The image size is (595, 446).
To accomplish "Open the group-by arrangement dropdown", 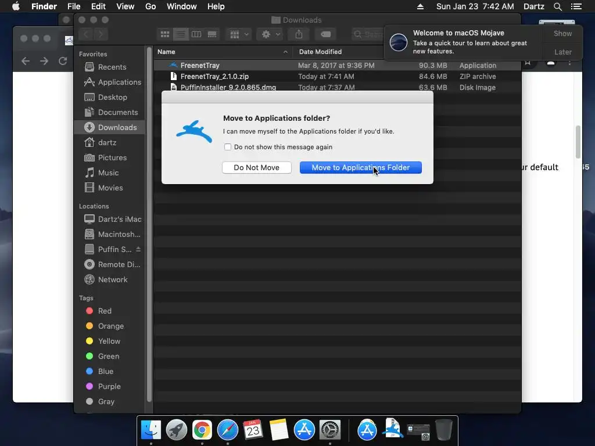I will click(x=239, y=34).
